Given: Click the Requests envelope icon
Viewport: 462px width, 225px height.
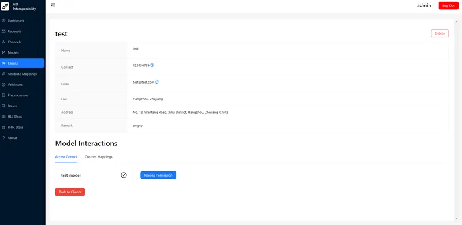Looking at the screenshot, I should pos(3,31).
